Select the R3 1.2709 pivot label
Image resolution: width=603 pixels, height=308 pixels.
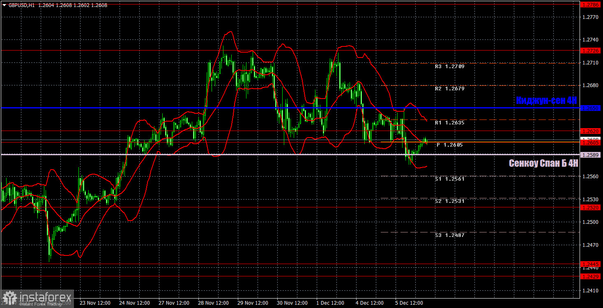[450, 66]
